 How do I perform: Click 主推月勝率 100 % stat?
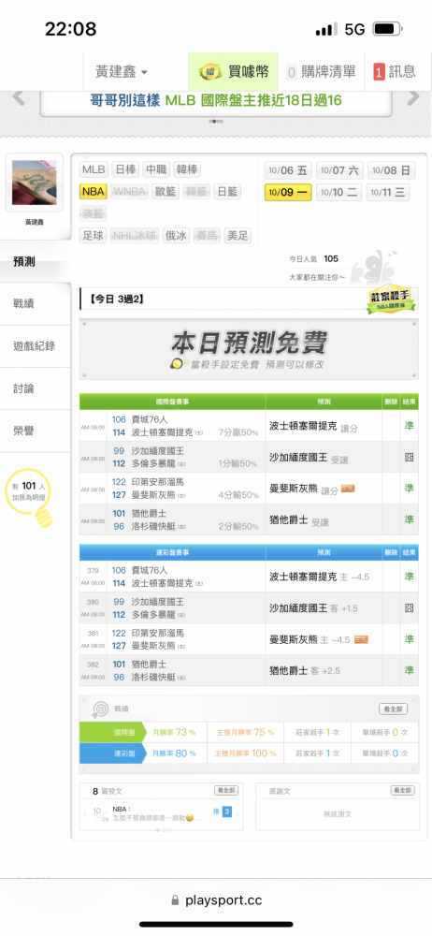tap(244, 753)
